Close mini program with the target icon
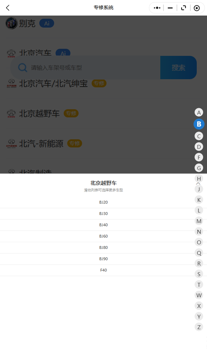This screenshot has height=350, width=207. pyautogui.click(x=197, y=8)
